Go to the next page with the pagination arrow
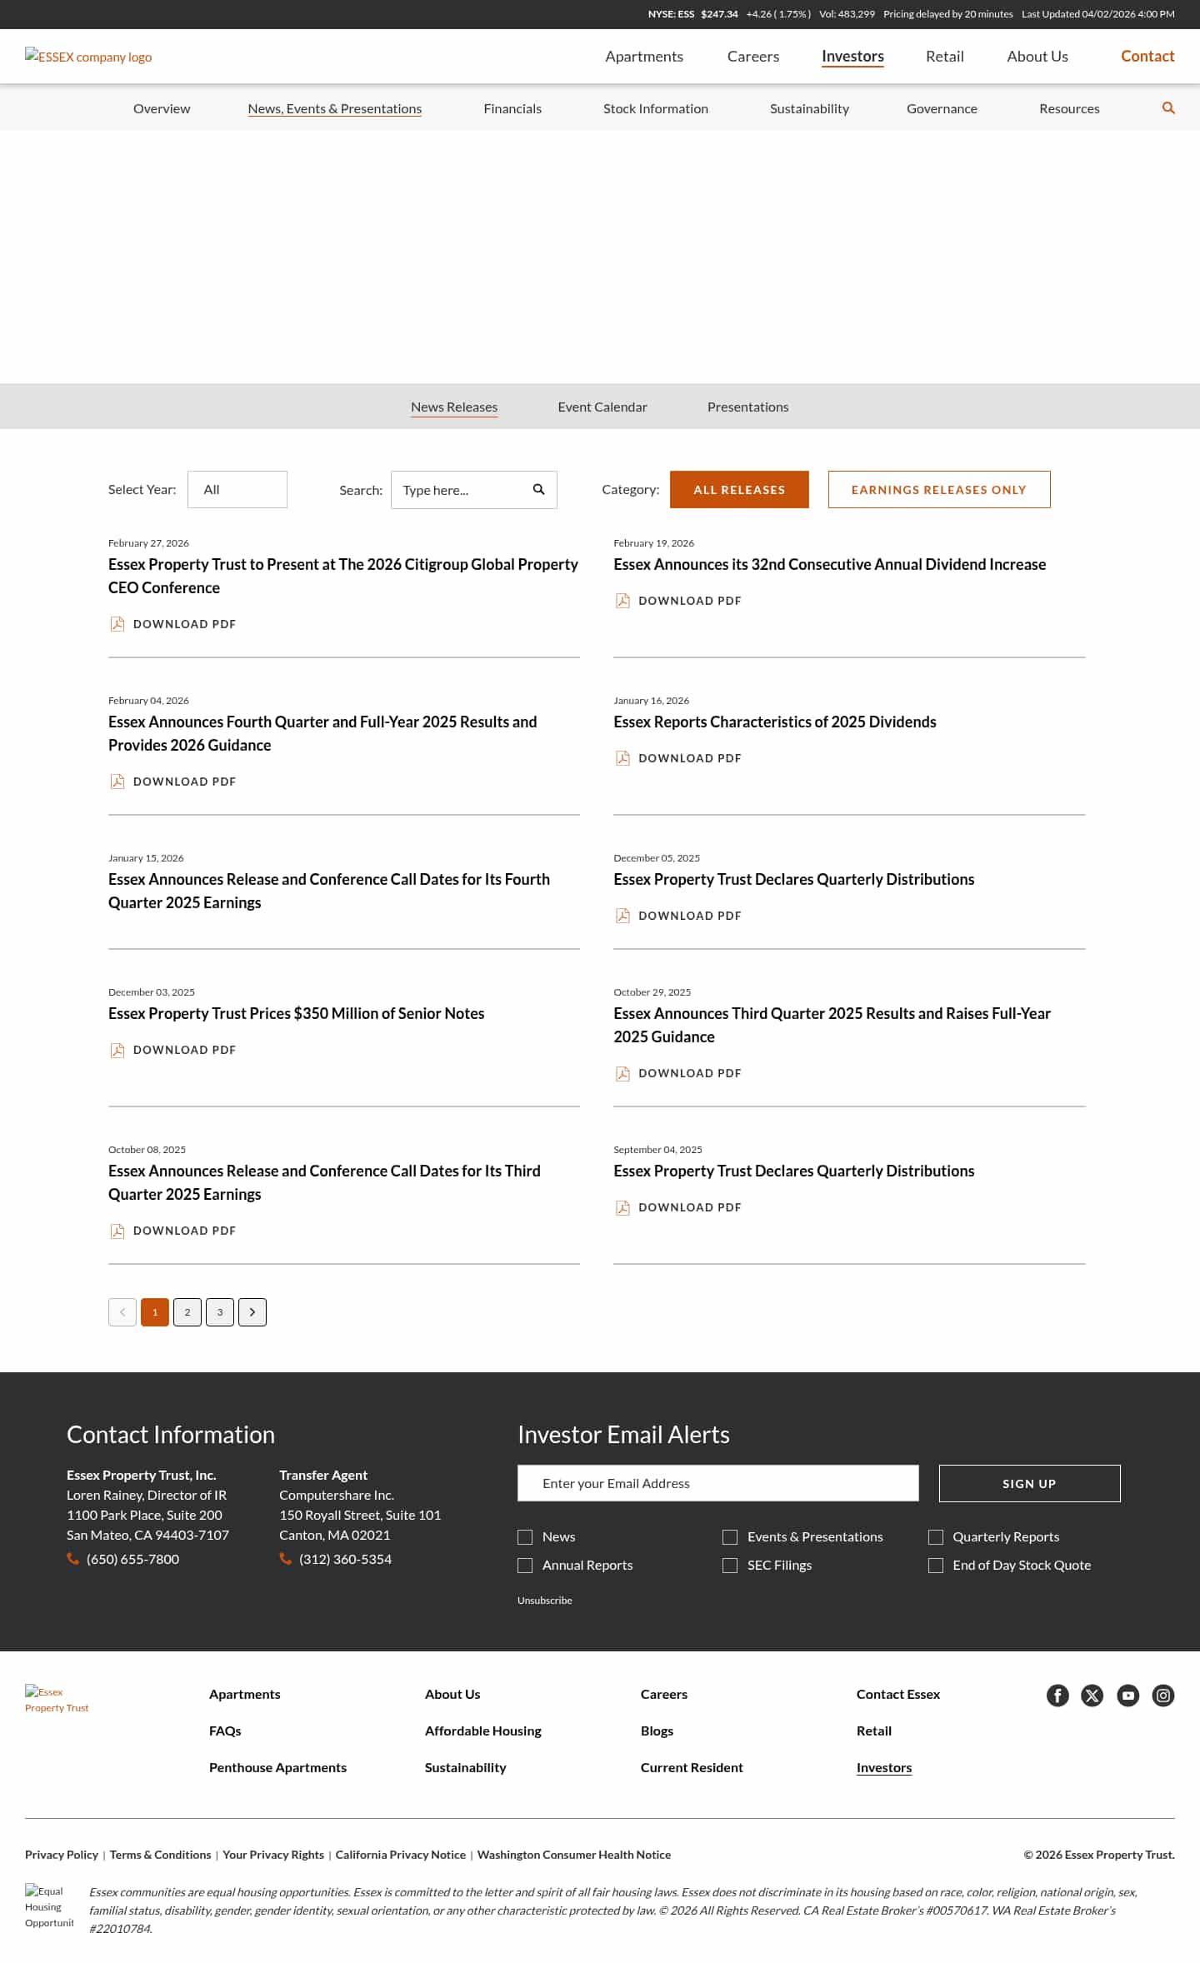Screen dimensions: 1200x1963 pos(252,1312)
